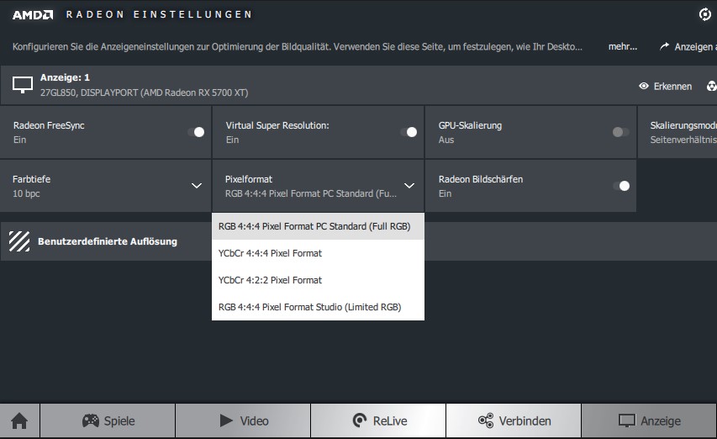Screen dimensions: 717x439
Task: Switch to the Video tab label
Action: 254,420
